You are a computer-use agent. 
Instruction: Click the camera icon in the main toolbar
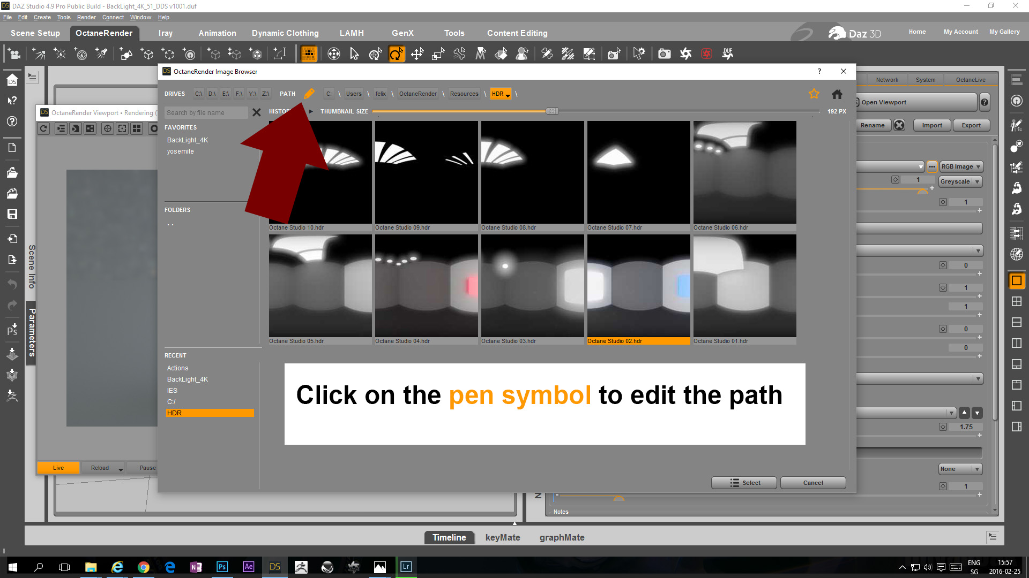coord(664,54)
